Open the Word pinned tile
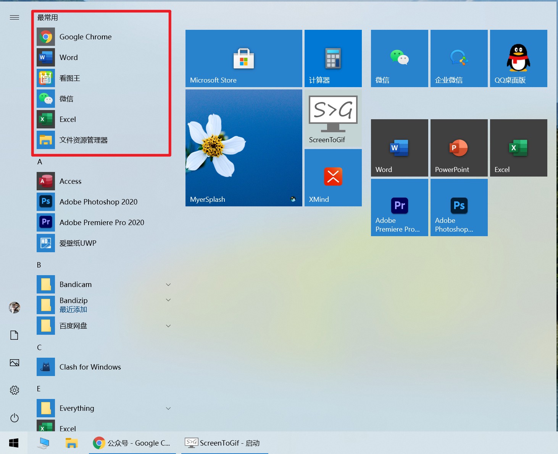The height and width of the screenshot is (454, 558). pyautogui.click(x=400, y=148)
